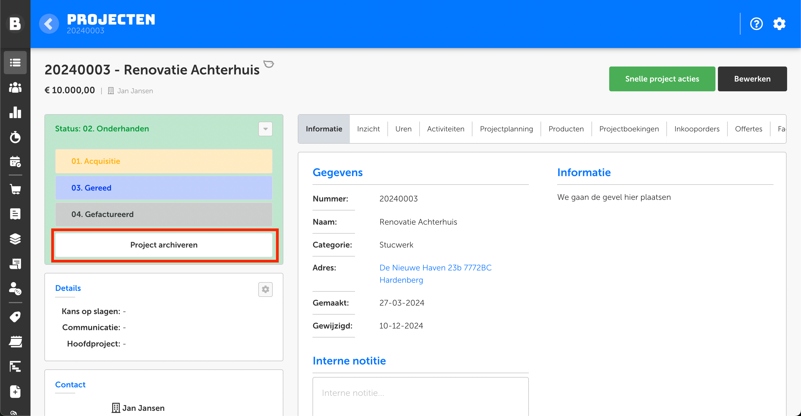
Task: Click the Categorie value Stucwerk
Action: [x=396, y=245]
